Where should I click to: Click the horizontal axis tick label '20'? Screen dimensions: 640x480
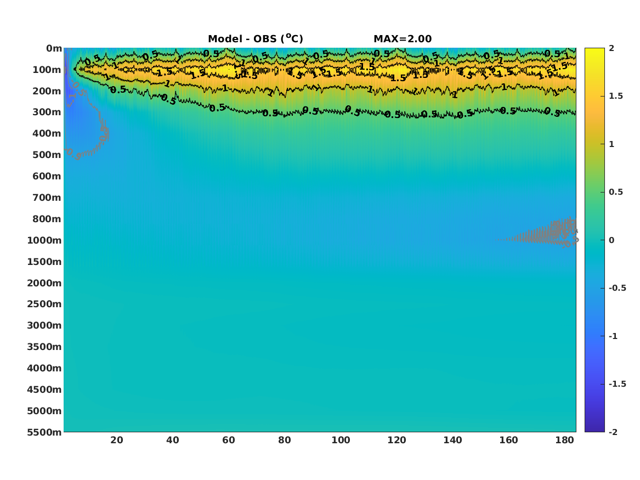click(x=117, y=440)
